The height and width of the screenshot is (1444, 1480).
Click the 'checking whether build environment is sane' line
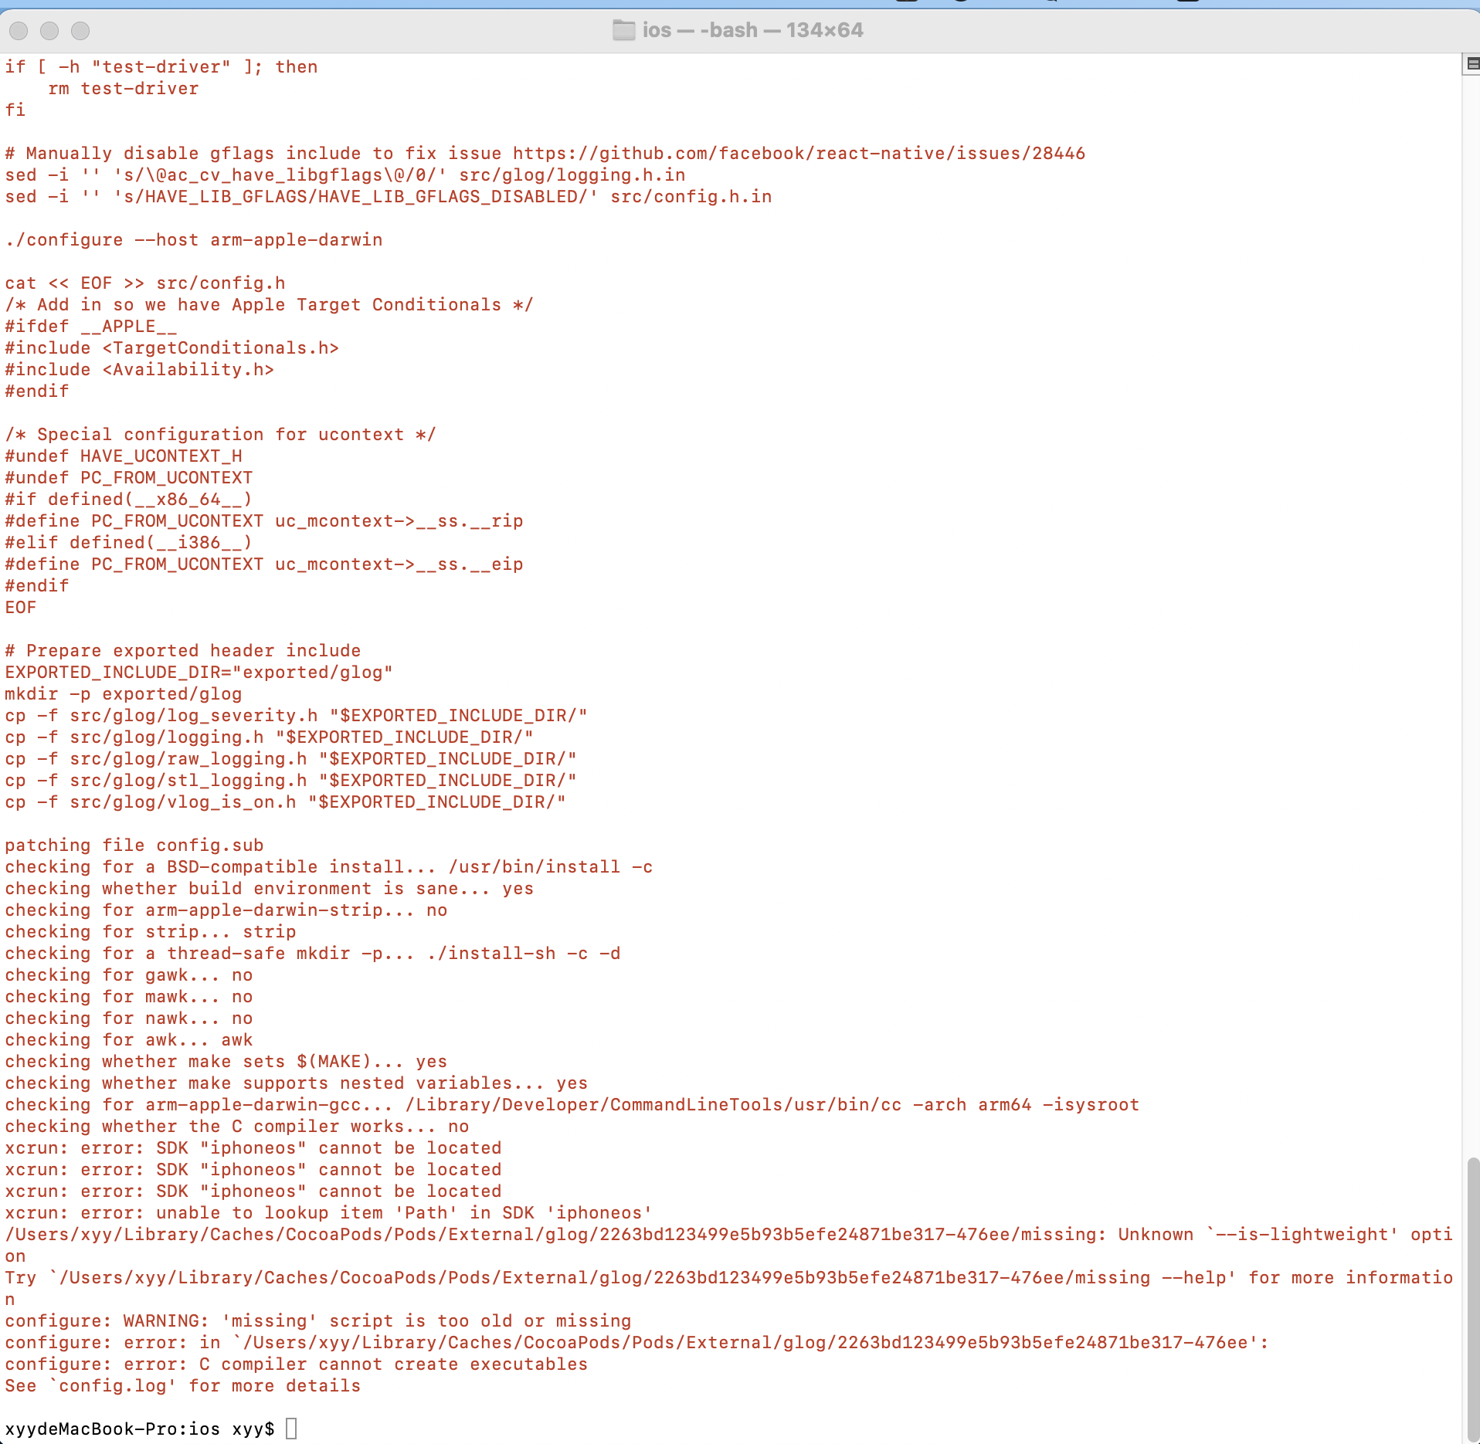270,888
